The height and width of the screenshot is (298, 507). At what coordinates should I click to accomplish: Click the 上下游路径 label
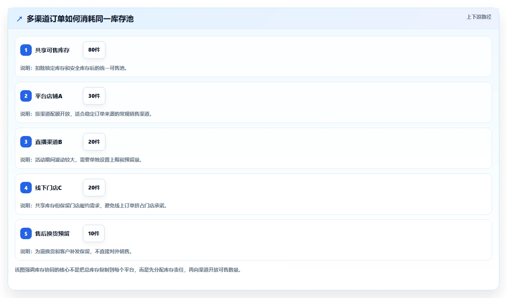coord(479,17)
